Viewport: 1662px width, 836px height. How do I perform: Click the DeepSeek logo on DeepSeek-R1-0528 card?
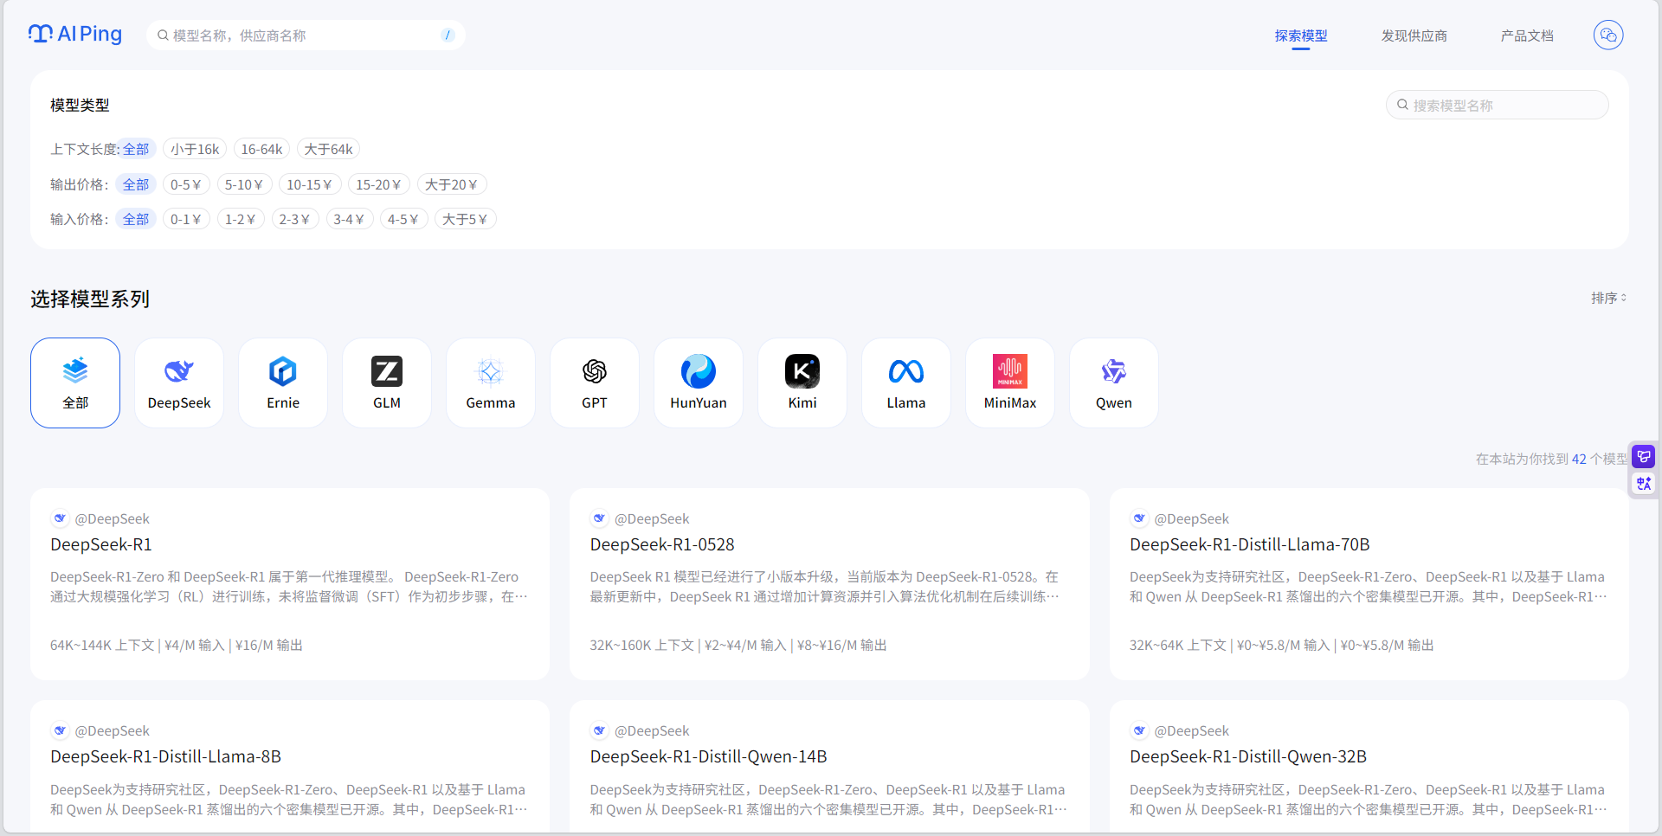pos(599,518)
